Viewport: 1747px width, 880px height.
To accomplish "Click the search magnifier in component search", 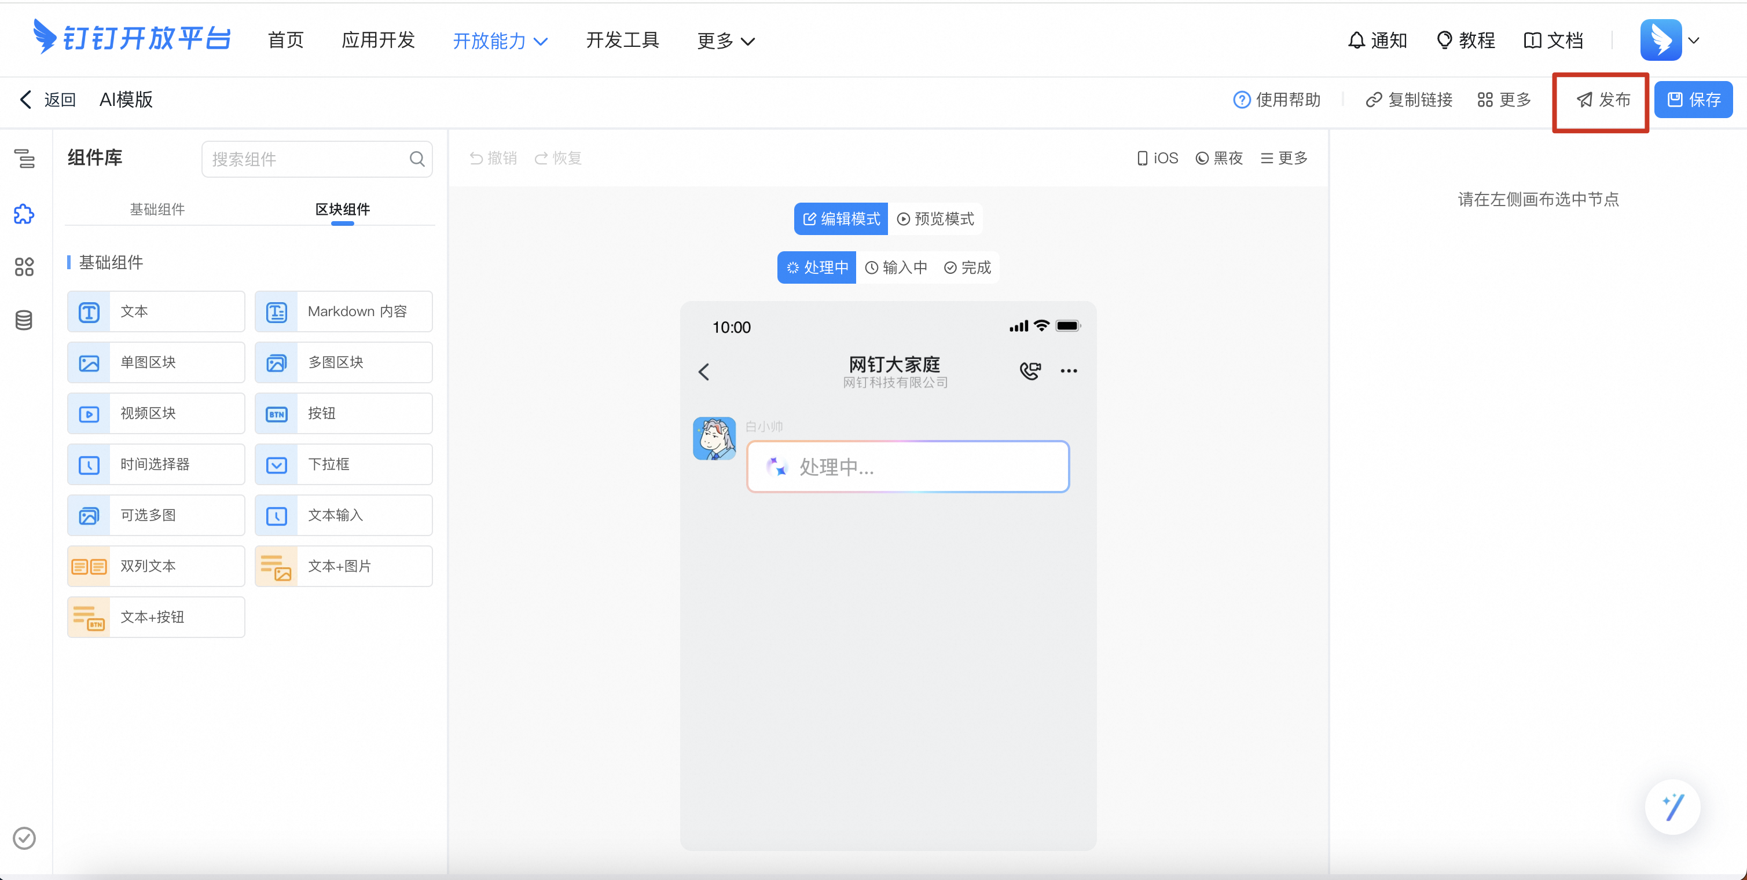I will click(417, 159).
